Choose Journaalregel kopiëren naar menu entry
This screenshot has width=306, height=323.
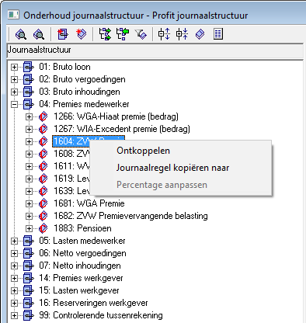tap(180, 168)
